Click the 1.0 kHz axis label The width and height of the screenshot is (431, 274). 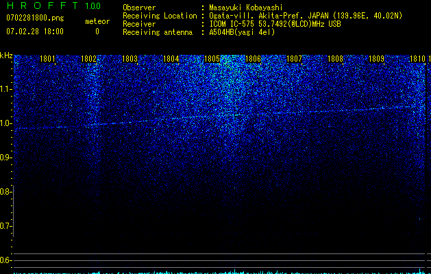coord(5,123)
